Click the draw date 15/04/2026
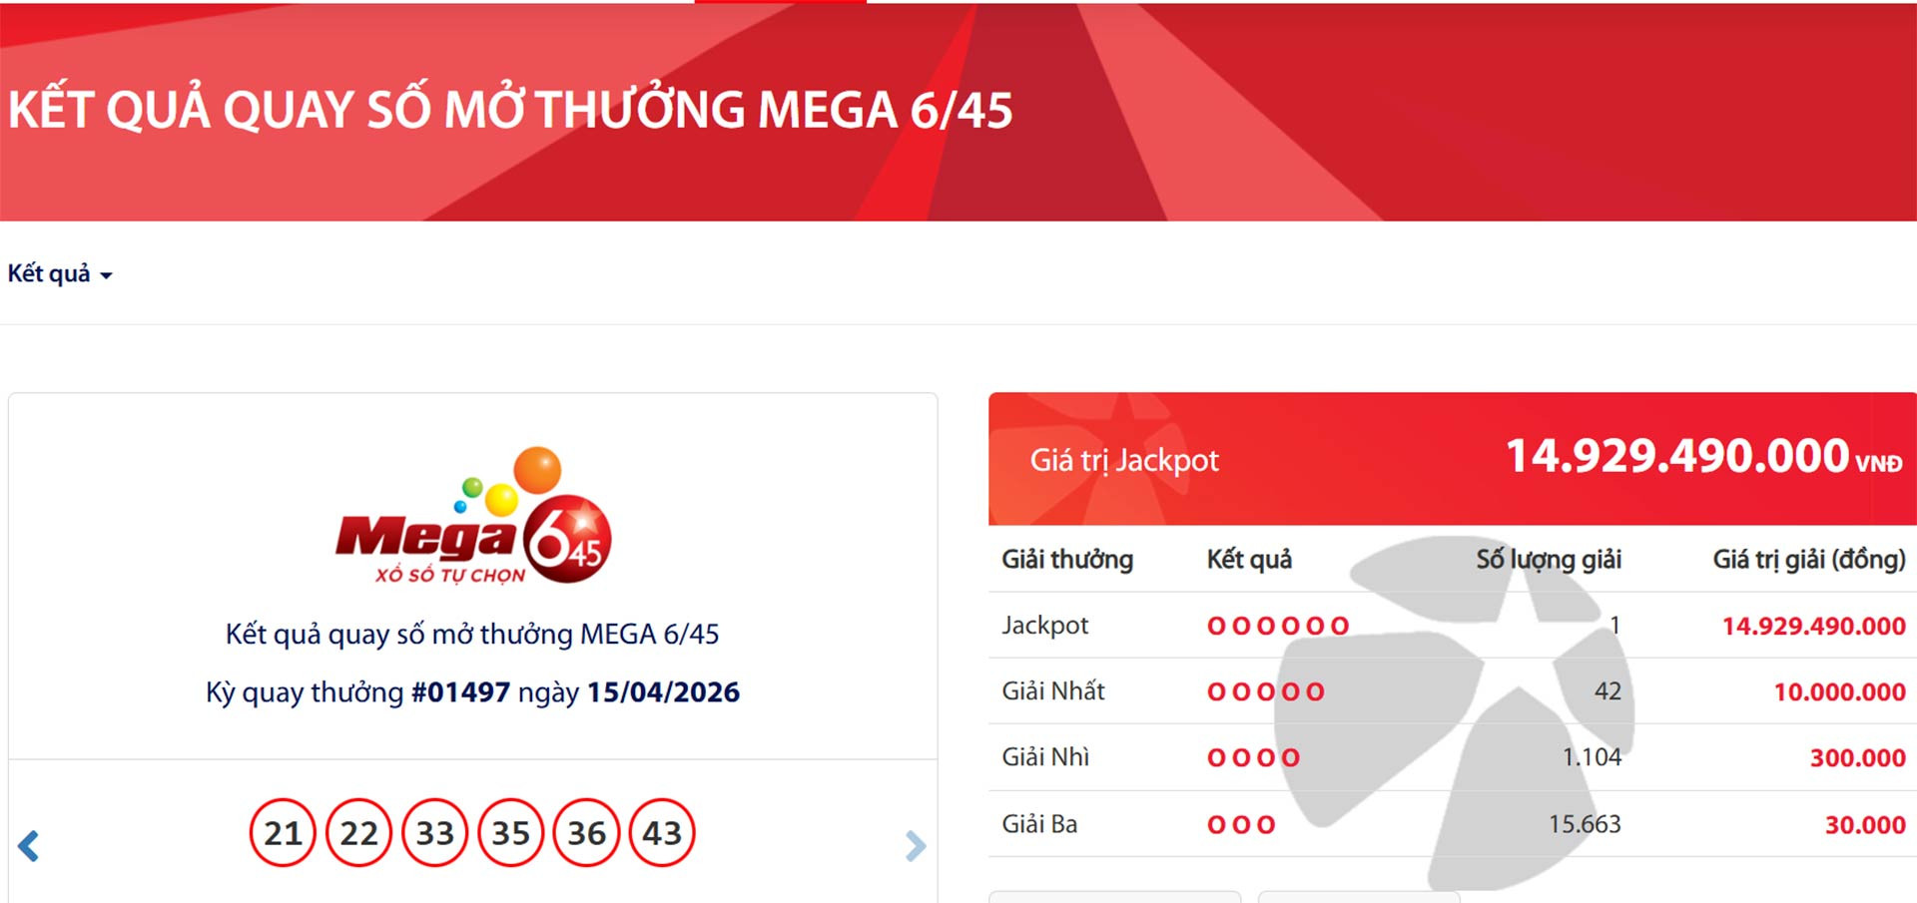Screen dimensions: 1917x903 point(663,692)
